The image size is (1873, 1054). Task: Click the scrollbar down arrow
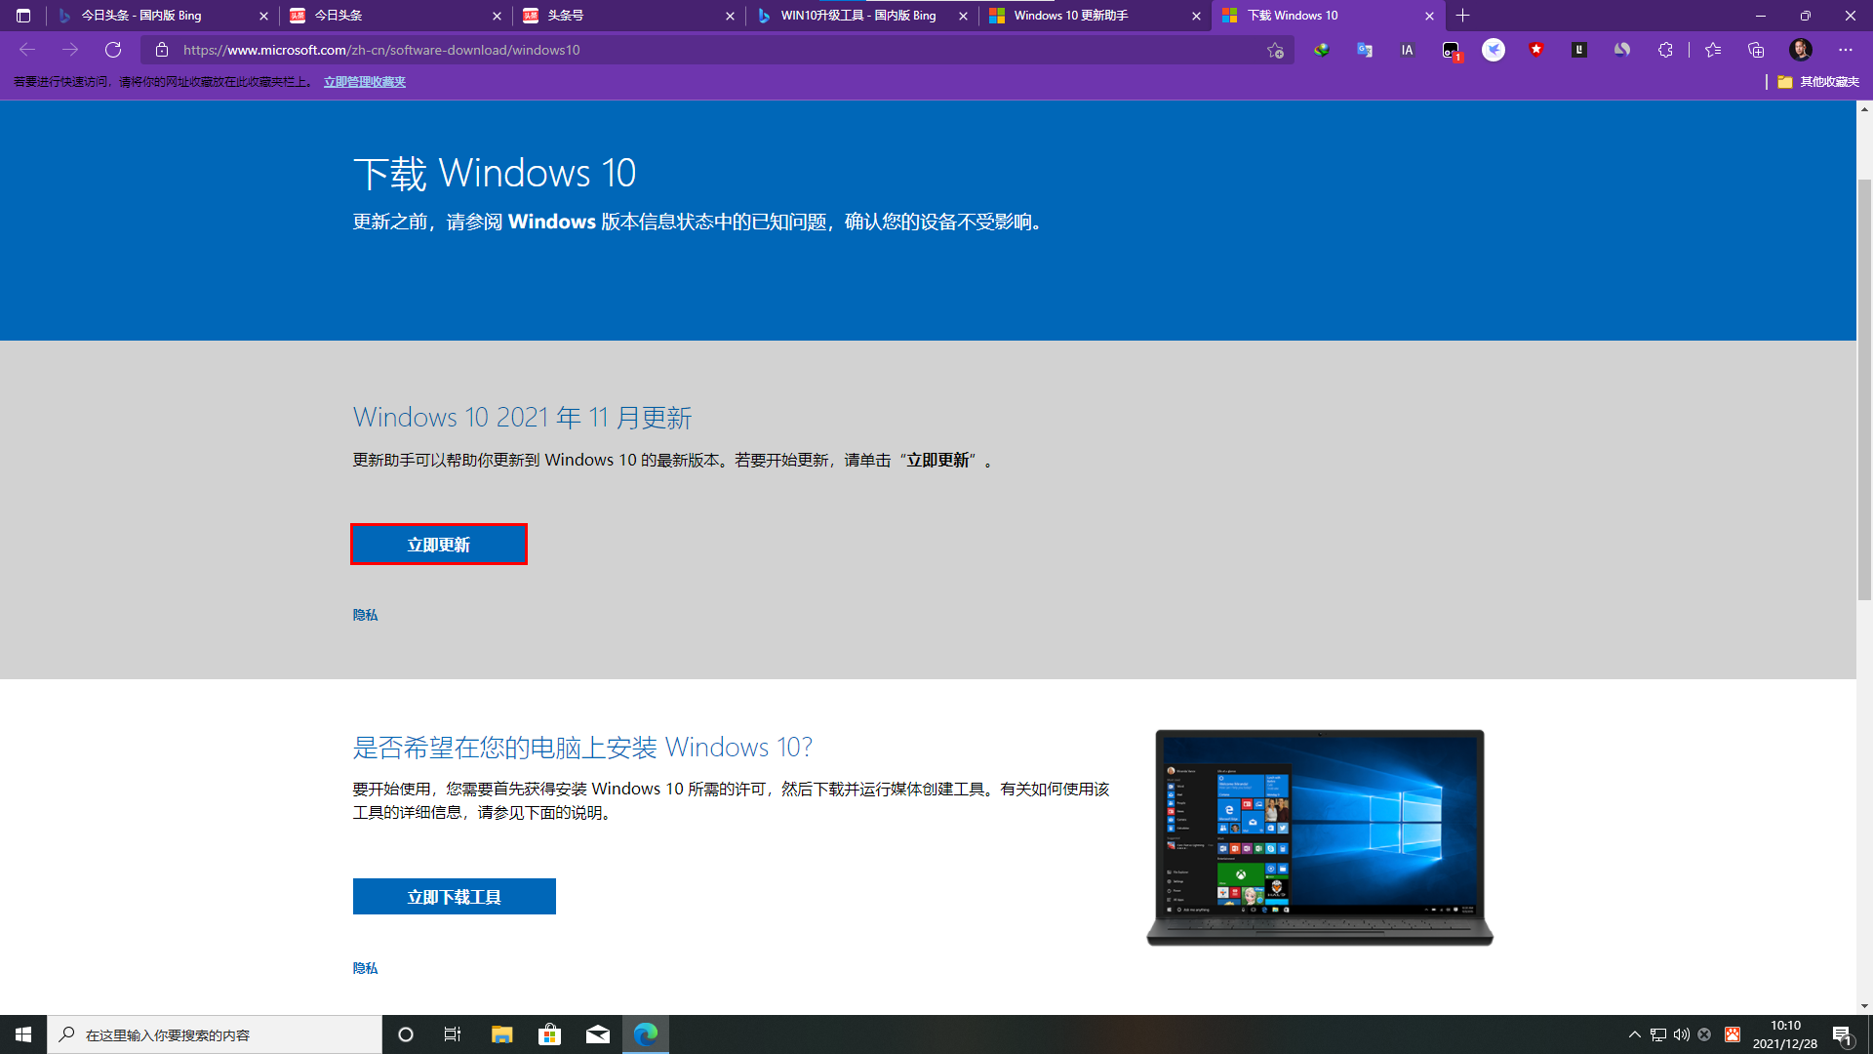1864,1006
